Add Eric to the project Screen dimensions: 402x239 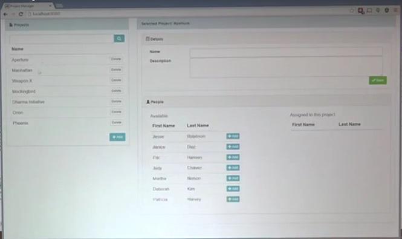coord(233,157)
